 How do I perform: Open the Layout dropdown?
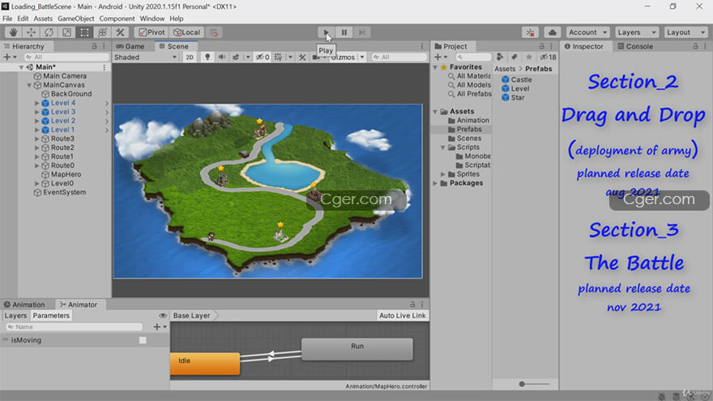pos(685,32)
